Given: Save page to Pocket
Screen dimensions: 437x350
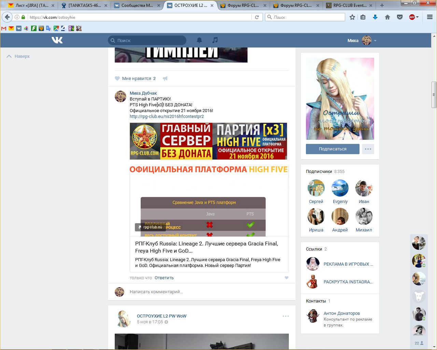Looking at the screenshot, I should (x=400, y=17).
